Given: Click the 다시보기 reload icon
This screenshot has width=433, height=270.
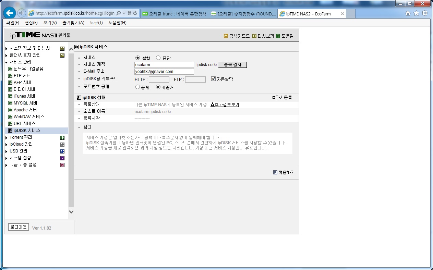Looking at the screenshot, I should click(x=254, y=36).
